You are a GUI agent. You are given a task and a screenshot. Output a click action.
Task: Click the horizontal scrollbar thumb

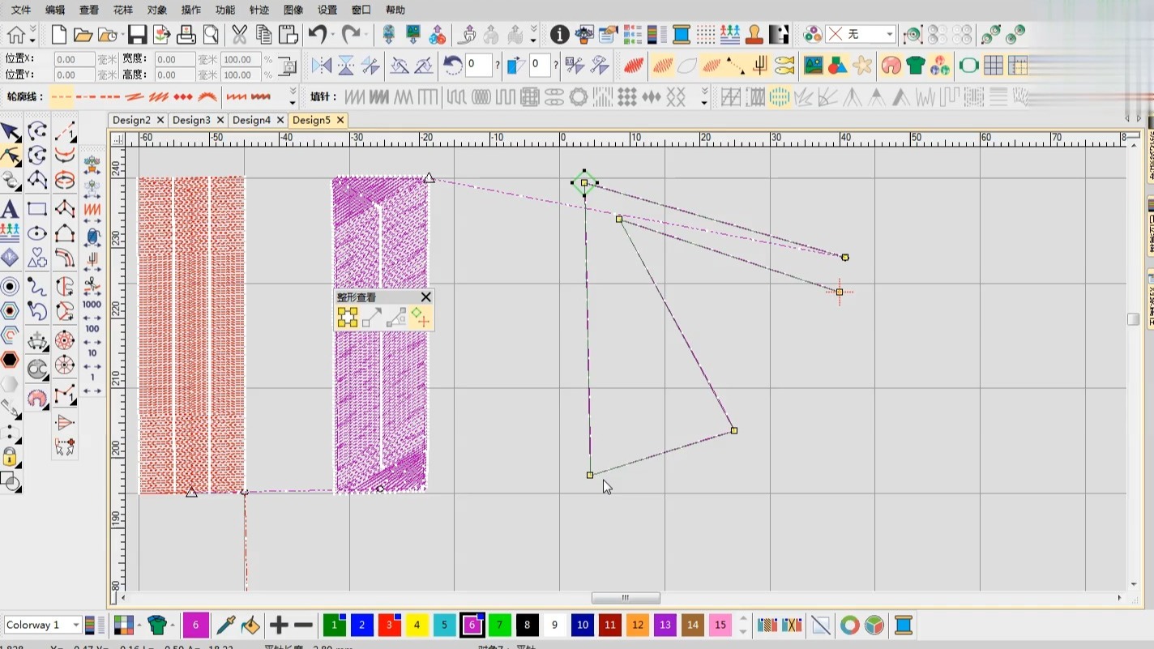[626, 598]
